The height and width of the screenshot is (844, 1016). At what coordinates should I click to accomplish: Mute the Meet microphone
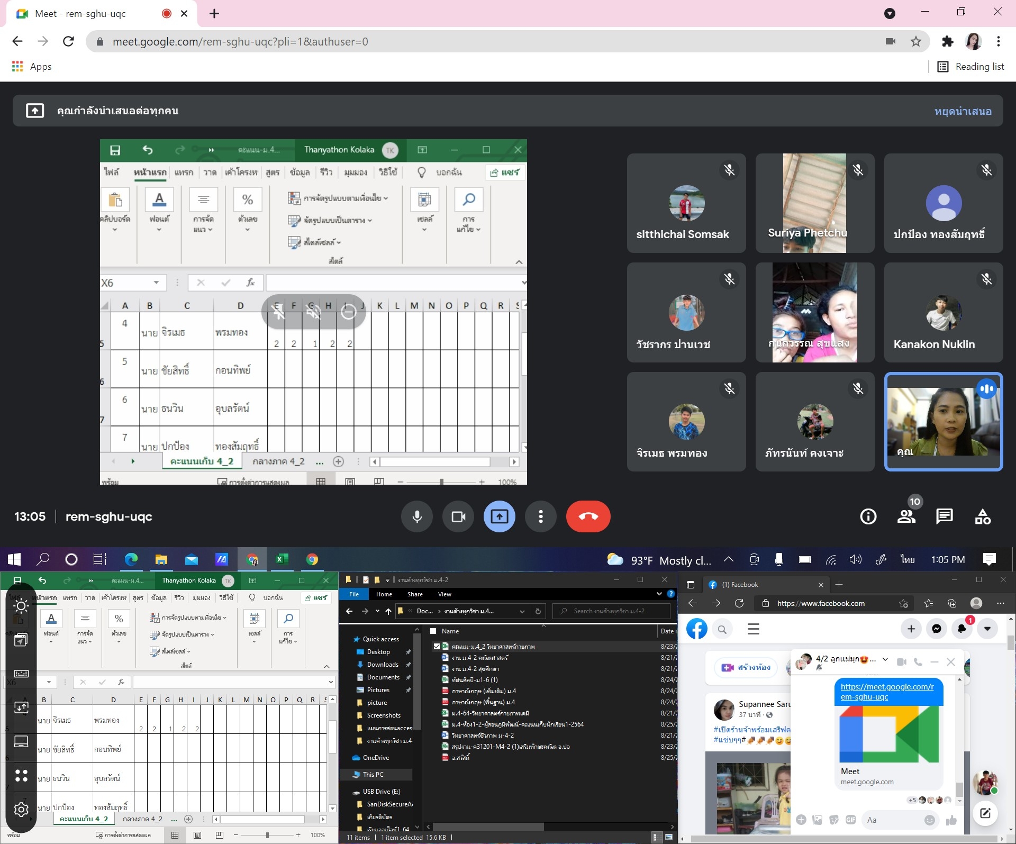click(417, 516)
